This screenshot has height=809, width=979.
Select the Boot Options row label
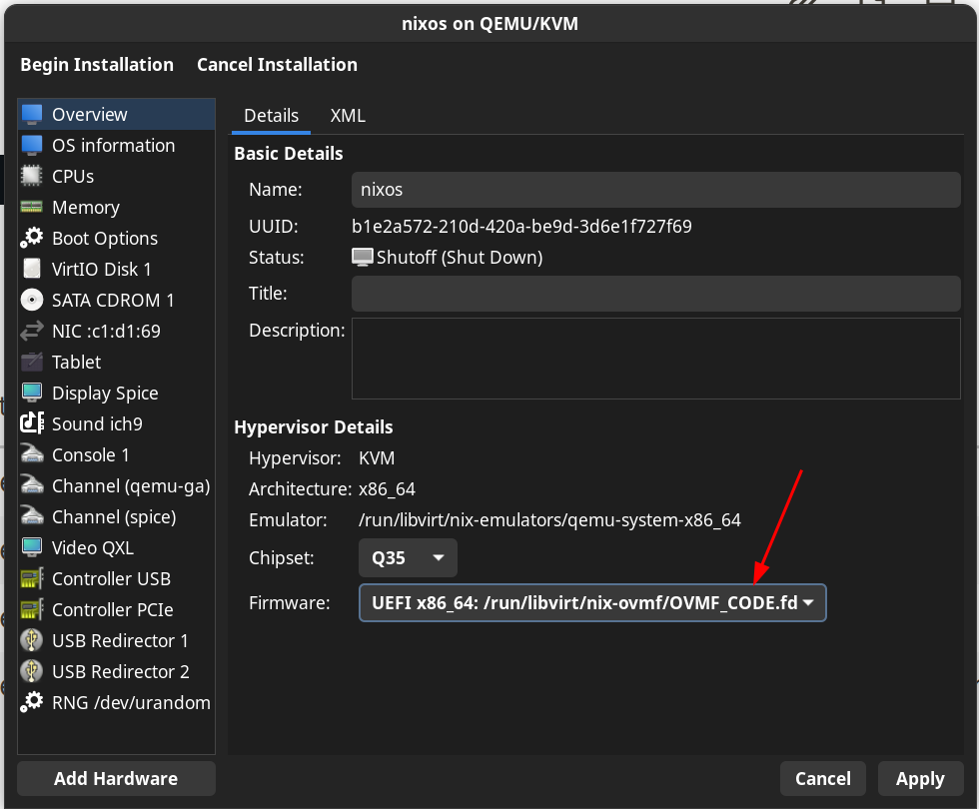click(105, 239)
